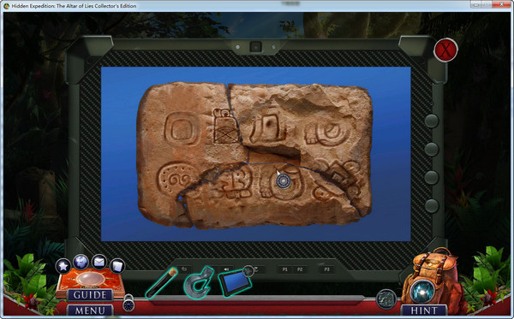Open the globe map icon
The image size is (514, 319).
click(81, 262)
